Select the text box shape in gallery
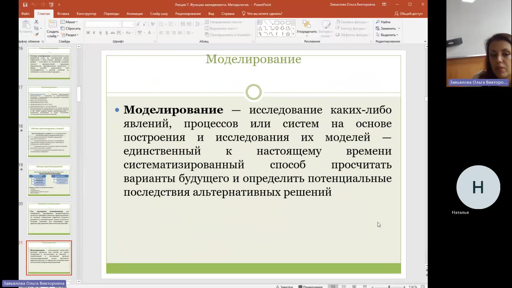The height and width of the screenshot is (288, 512). click(x=260, y=23)
